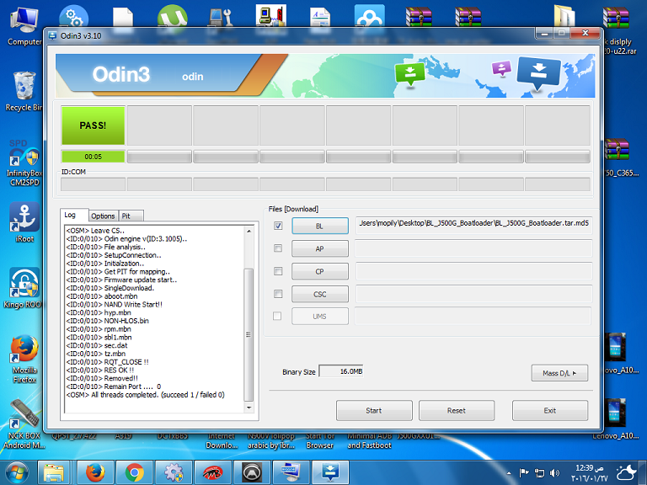The image size is (647, 485).
Task: Open File Explorer from taskbar
Action: [54, 472]
